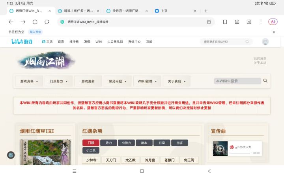
Task: Open 充值中心 in navigation
Action: click(135, 42)
